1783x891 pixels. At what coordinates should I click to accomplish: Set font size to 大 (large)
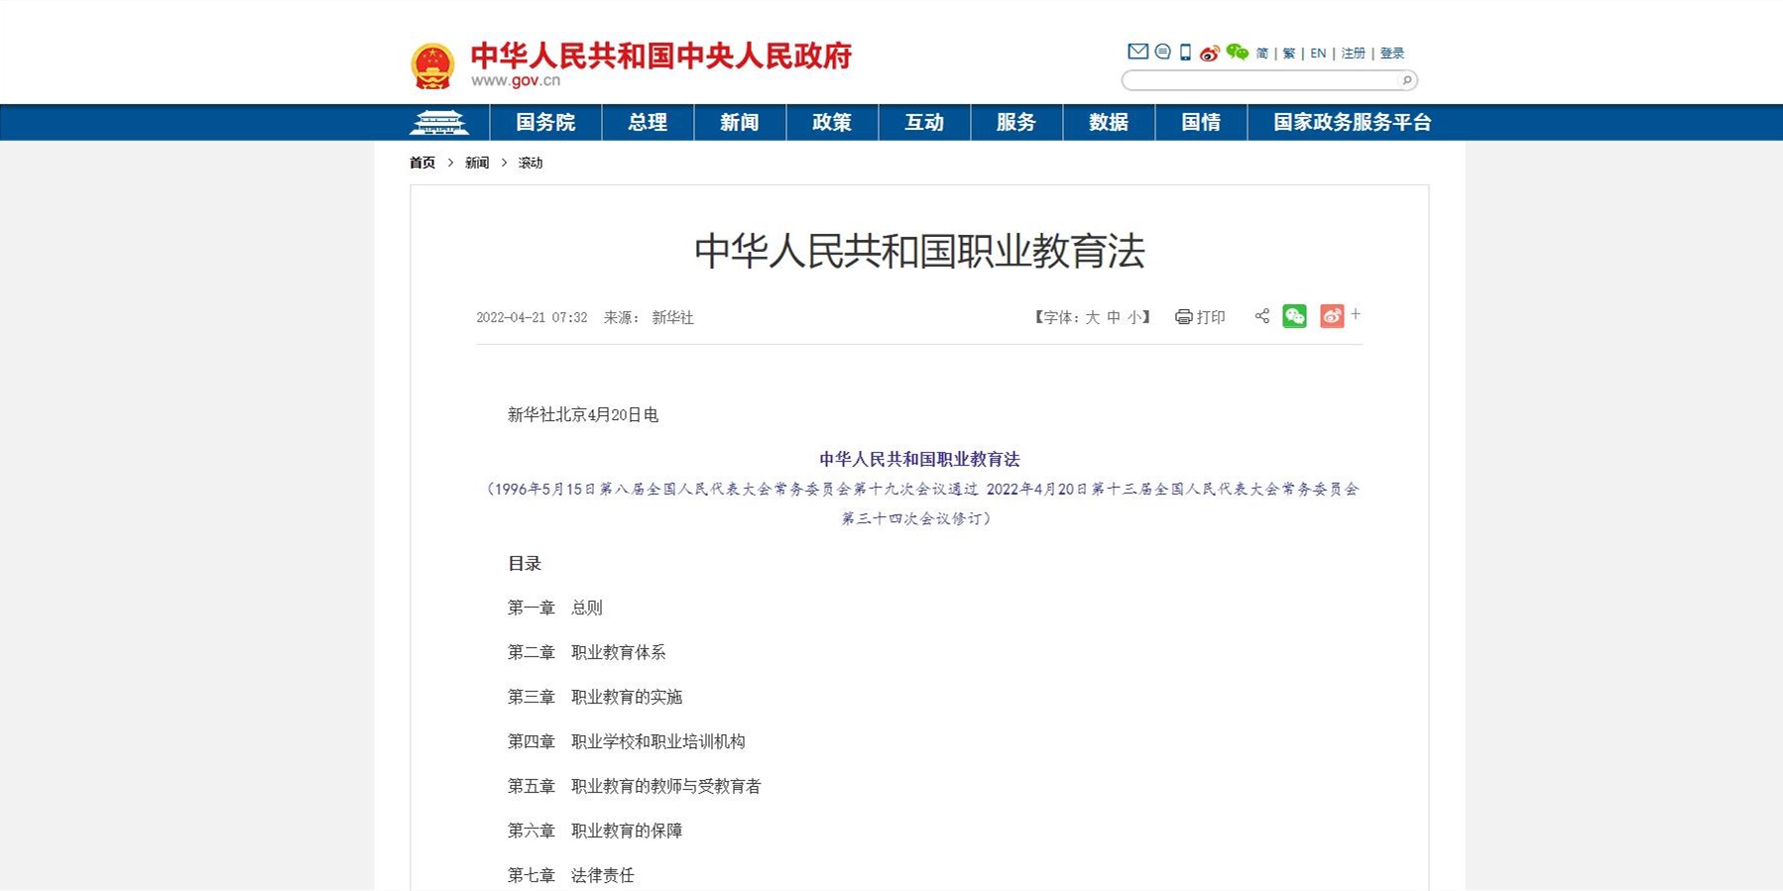tap(1092, 317)
